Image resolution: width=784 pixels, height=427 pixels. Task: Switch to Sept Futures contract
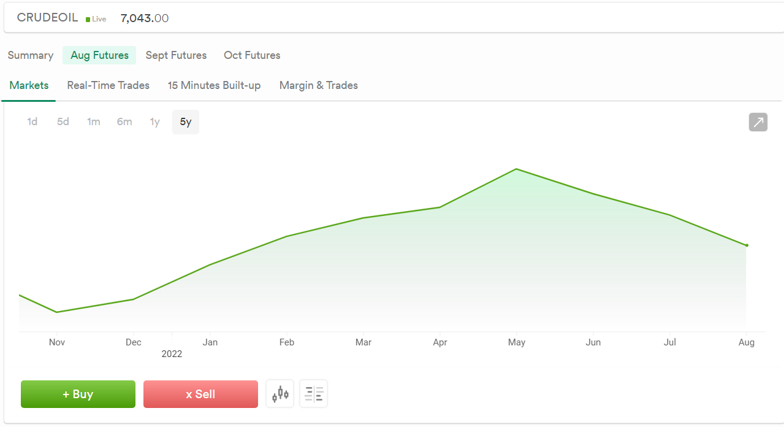[x=177, y=55]
